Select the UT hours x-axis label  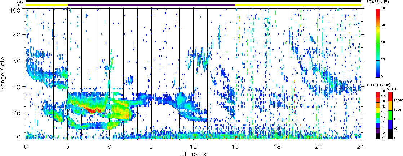pyautogui.click(x=193, y=153)
